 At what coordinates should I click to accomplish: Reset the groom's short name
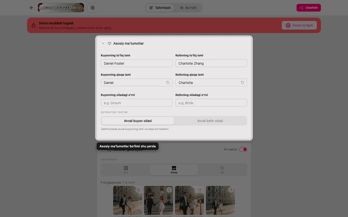(x=168, y=82)
